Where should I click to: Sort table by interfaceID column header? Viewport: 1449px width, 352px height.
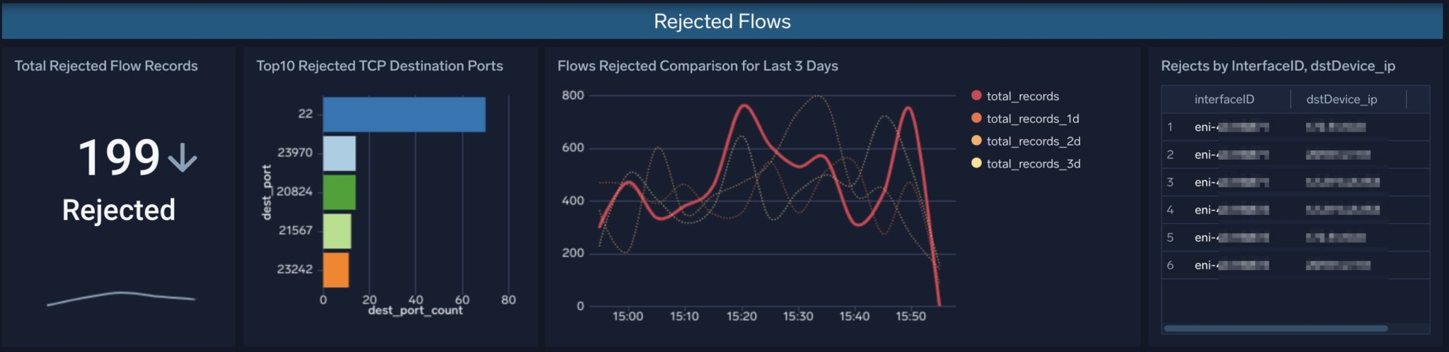[1224, 100]
